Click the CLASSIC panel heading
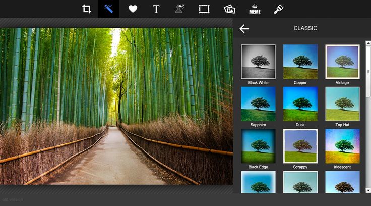 (x=305, y=28)
